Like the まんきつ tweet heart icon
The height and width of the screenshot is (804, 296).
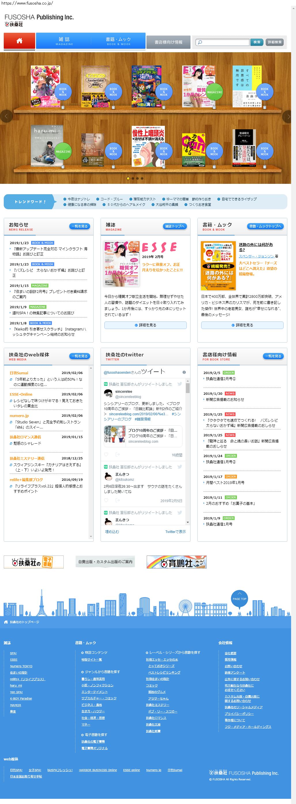(x=106, y=500)
